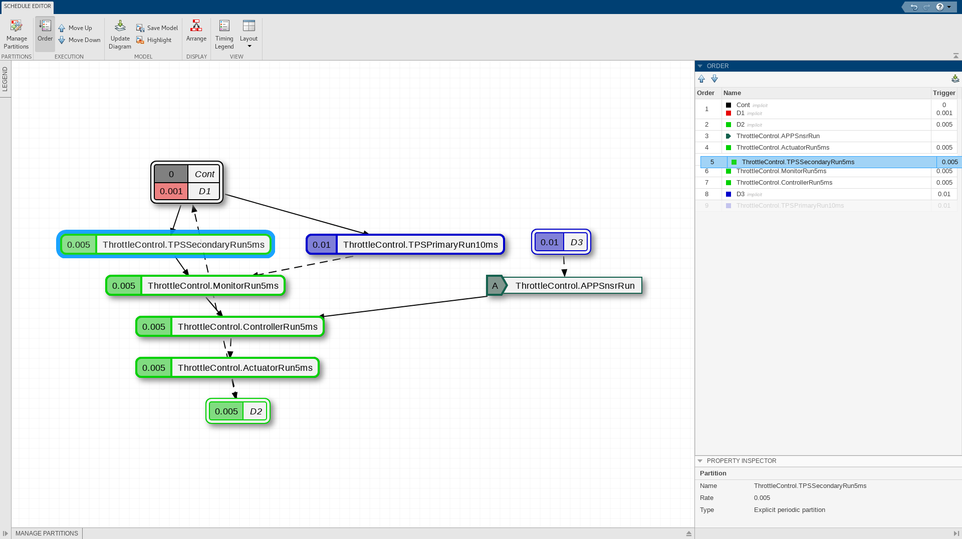Click the up arrow in the Order panel
The image size is (962, 539).
coord(701,79)
